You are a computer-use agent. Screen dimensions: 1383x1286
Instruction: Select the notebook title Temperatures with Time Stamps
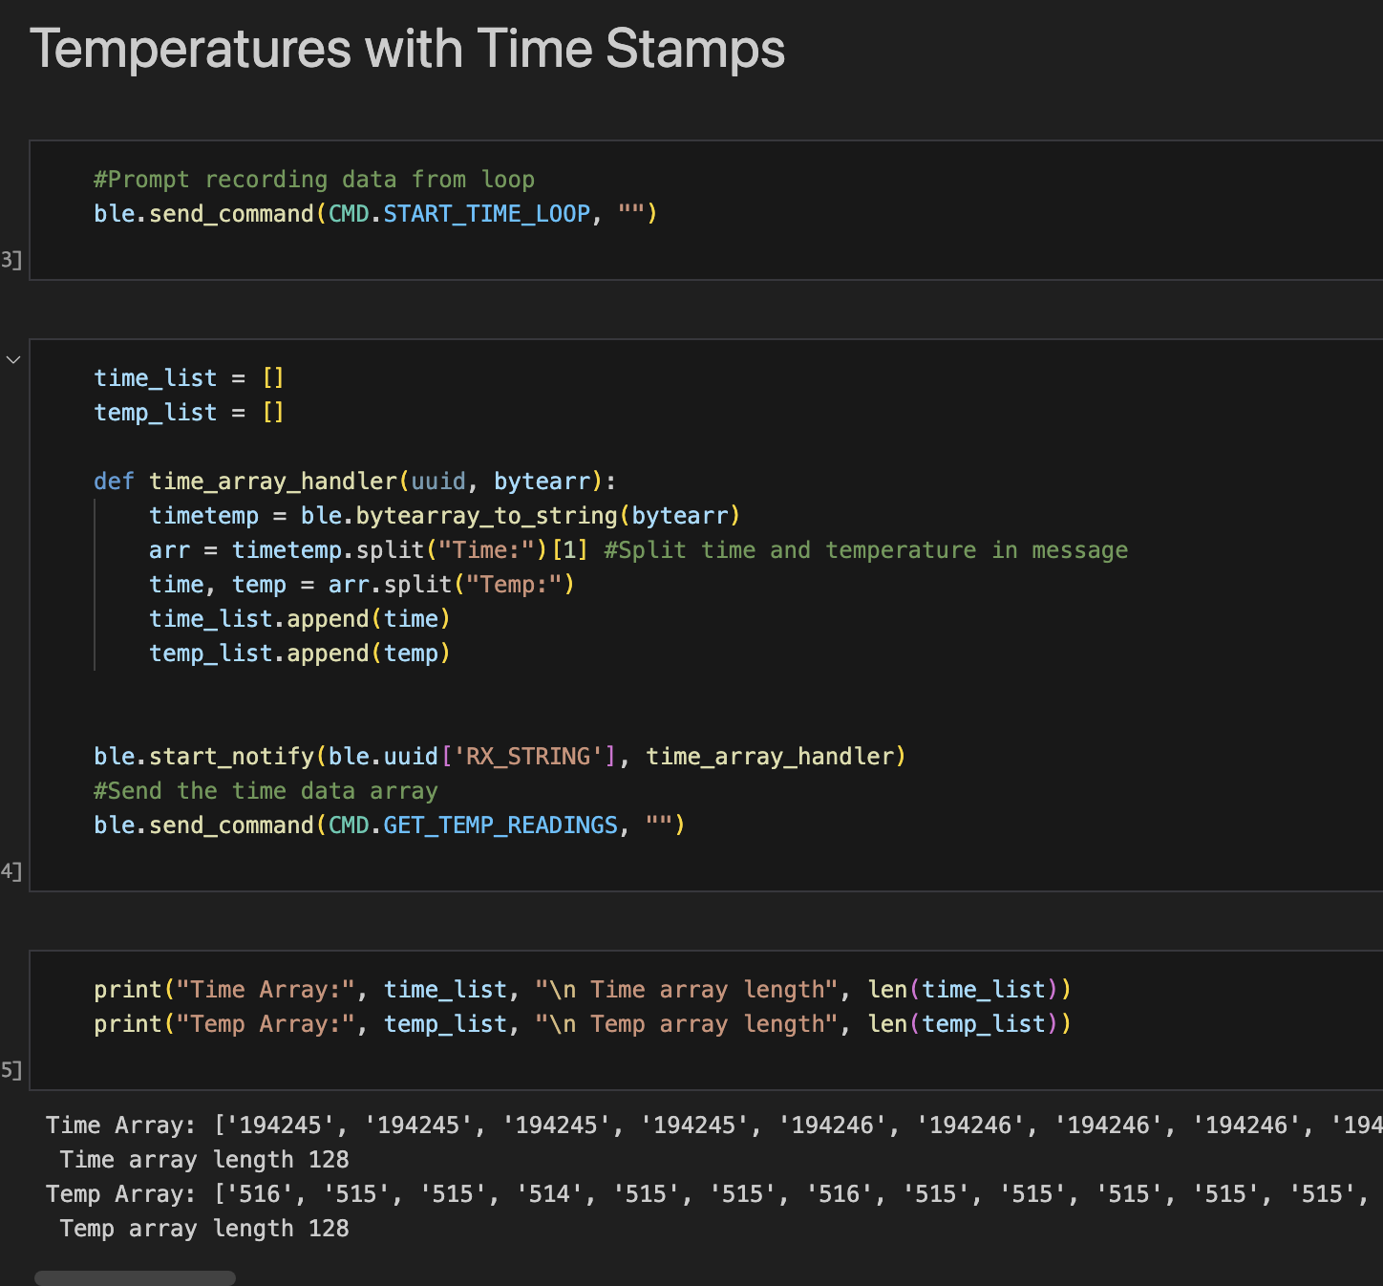click(x=407, y=49)
